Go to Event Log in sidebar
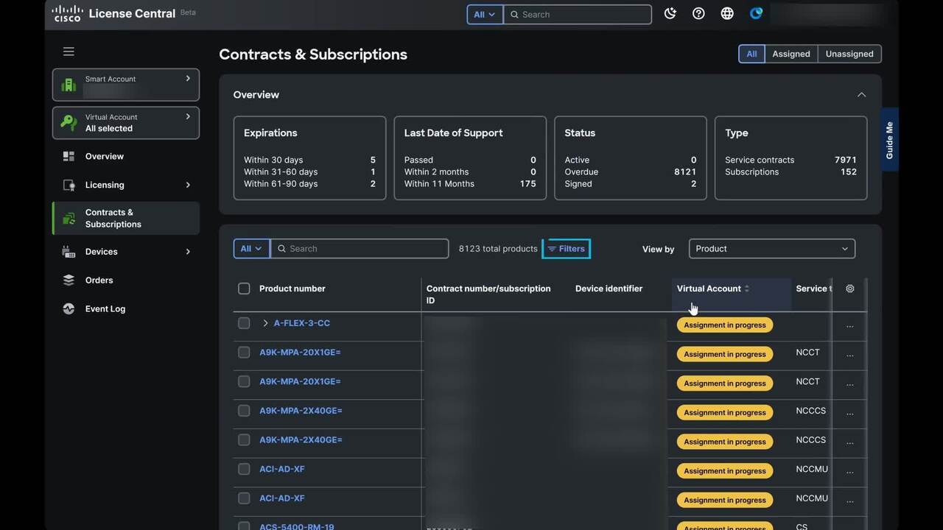 pyautogui.click(x=105, y=308)
